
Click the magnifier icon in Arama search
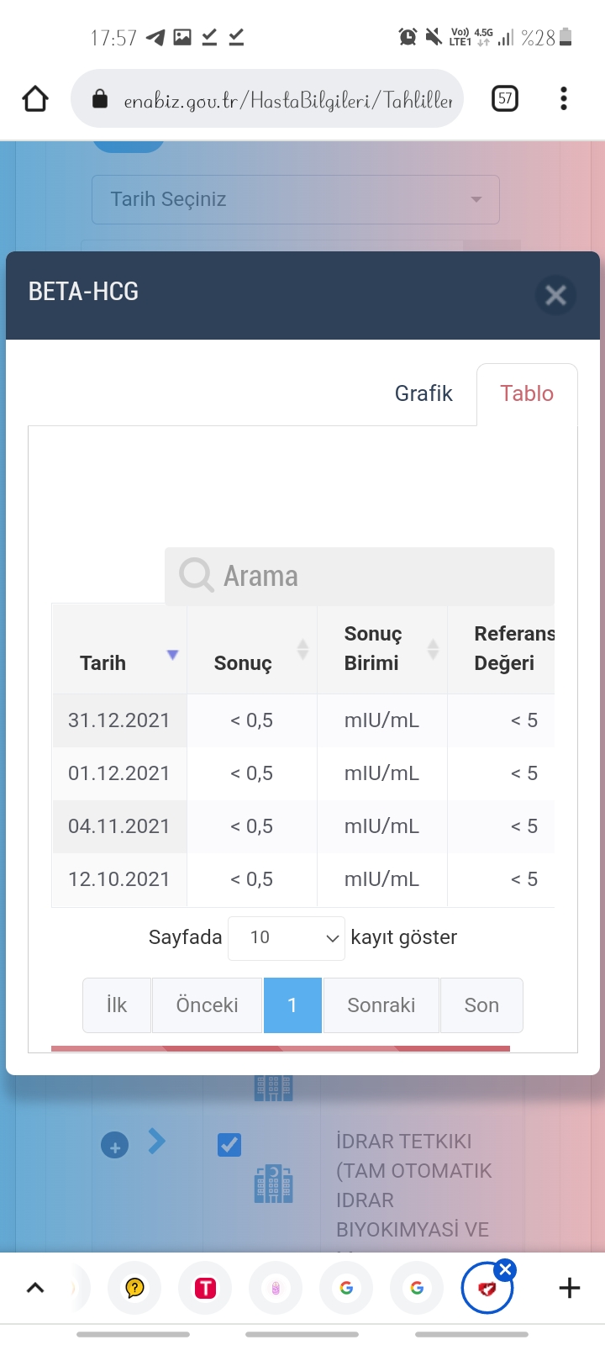coord(197,576)
